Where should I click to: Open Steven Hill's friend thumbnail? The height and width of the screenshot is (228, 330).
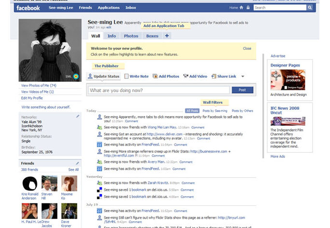(x=49, y=184)
